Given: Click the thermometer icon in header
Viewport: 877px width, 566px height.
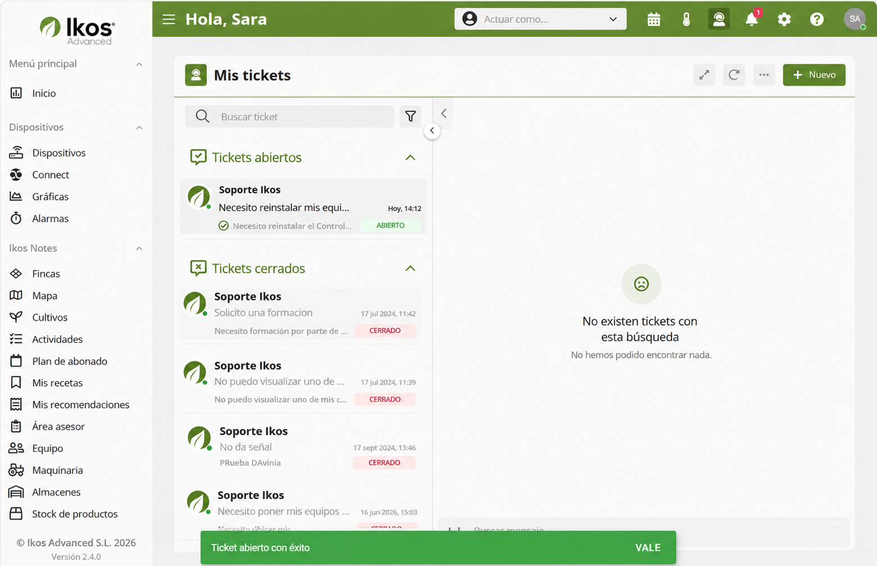Looking at the screenshot, I should 686,19.
